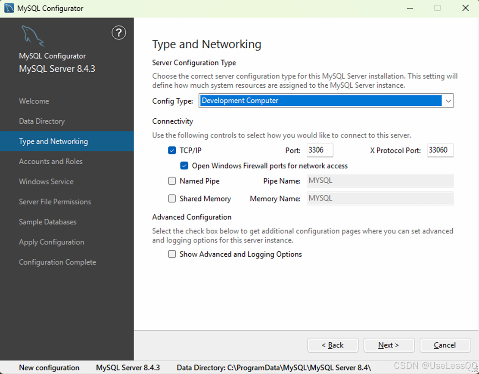Click the Next button
The width and height of the screenshot is (479, 374).
pyautogui.click(x=389, y=345)
